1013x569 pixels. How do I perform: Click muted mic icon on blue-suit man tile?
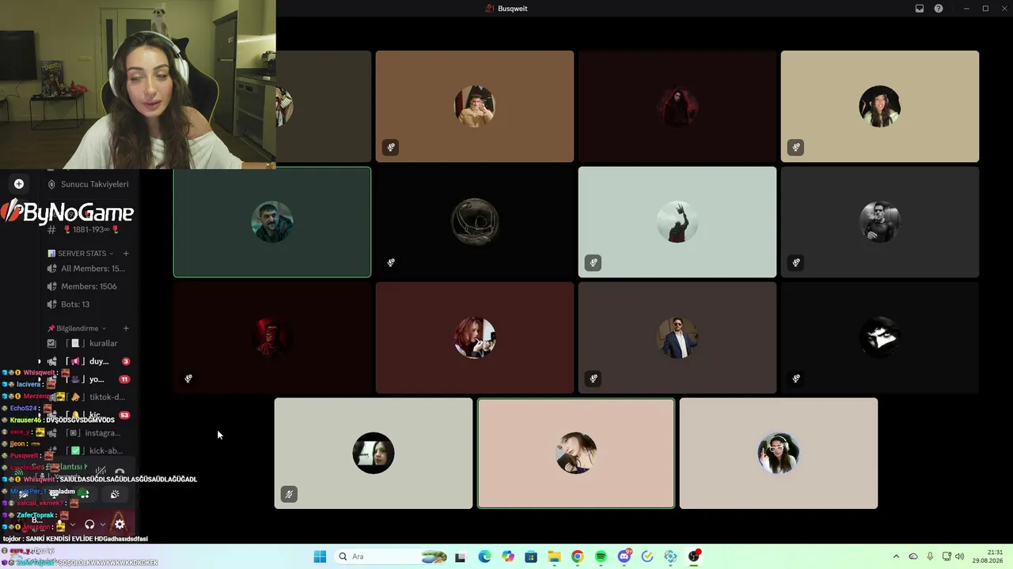(x=594, y=379)
